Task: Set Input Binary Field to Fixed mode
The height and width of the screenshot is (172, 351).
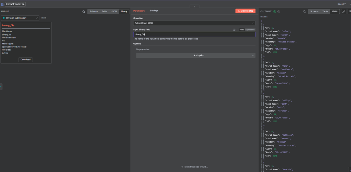Action: click(242, 29)
